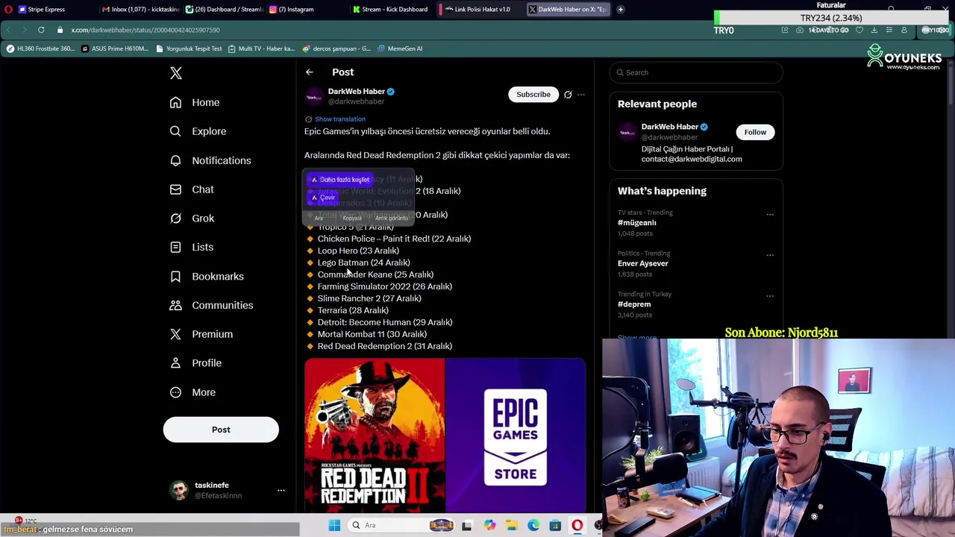The image size is (955, 537).
Task: Open the Bookmarks page
Action: pyautogui.click(x=207, y=276)
